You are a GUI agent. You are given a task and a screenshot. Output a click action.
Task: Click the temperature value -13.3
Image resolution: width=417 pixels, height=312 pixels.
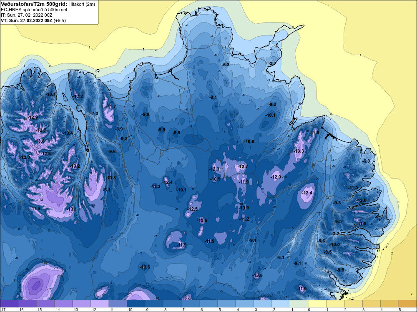pyautogui.click(x=299, y=151)
